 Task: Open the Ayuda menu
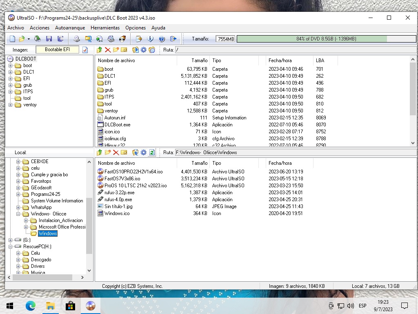pyautogui.click(x=158, y=28)
